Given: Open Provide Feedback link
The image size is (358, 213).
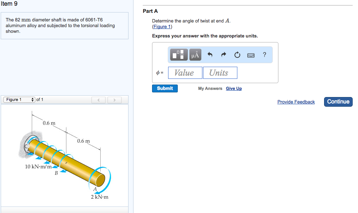Looking at the screenshot, I should pos(296,102).
